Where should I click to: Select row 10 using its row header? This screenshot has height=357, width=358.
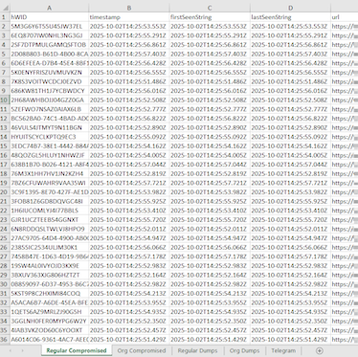pyautogui.click(x=5, y=100)
